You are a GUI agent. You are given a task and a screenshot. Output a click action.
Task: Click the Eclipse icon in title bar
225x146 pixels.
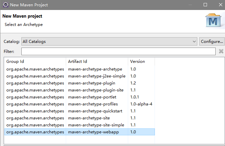(x=6, y=5)
